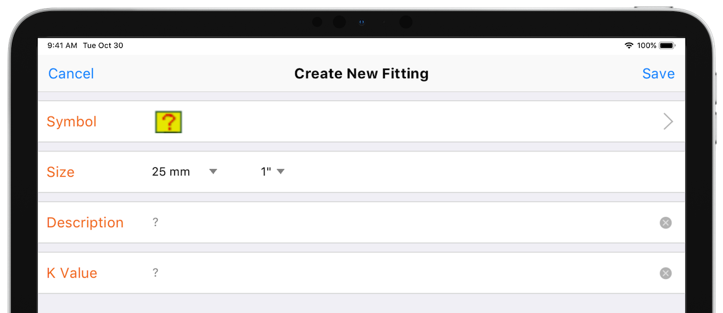Select the 25 mm size value
Viewport: 723px width, 313px height.
tap(171, 172)
